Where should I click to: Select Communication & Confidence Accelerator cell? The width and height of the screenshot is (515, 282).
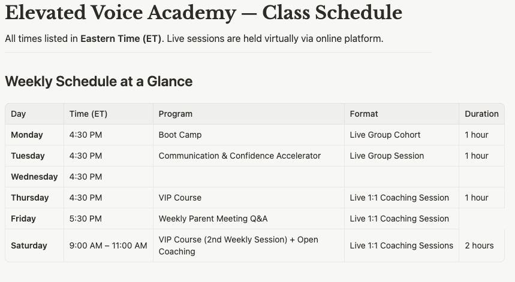[x=249, y=156]
